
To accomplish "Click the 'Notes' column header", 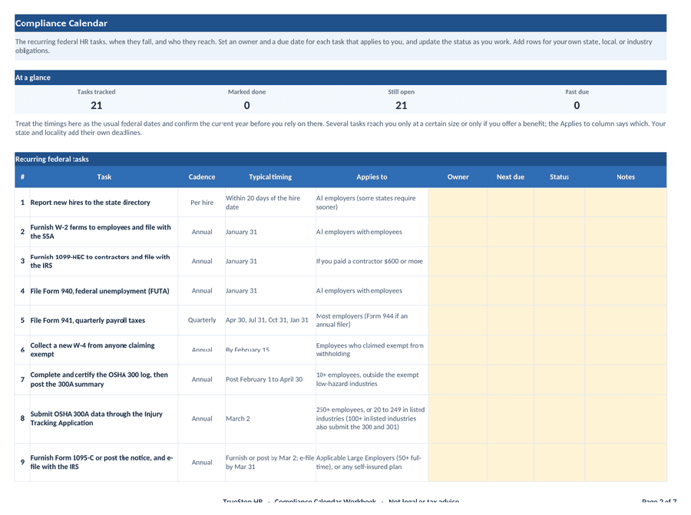I will pos(625,177).
